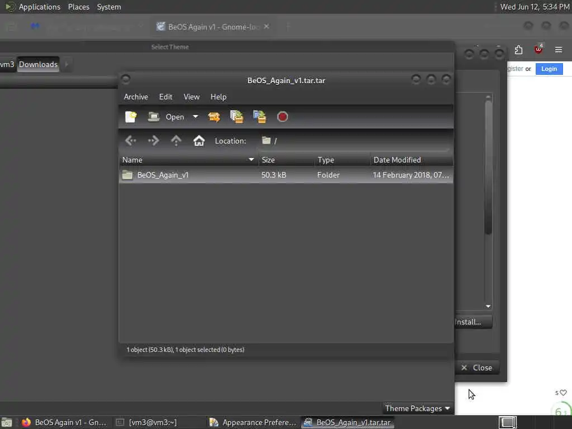Viewport: 572px width, 429px height.
Task: Open the Archive menu
Action: point(136,97)
